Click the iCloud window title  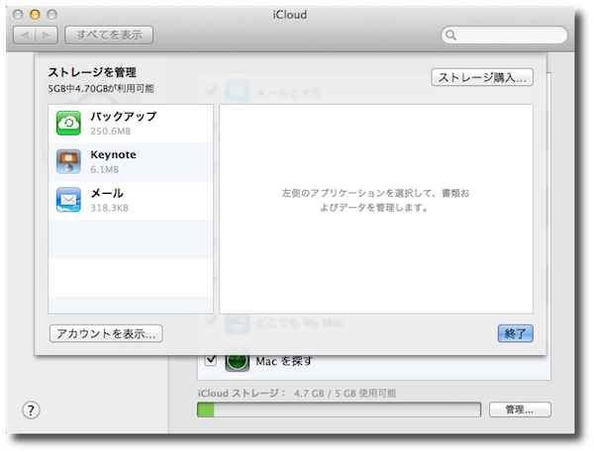point(290,15)
